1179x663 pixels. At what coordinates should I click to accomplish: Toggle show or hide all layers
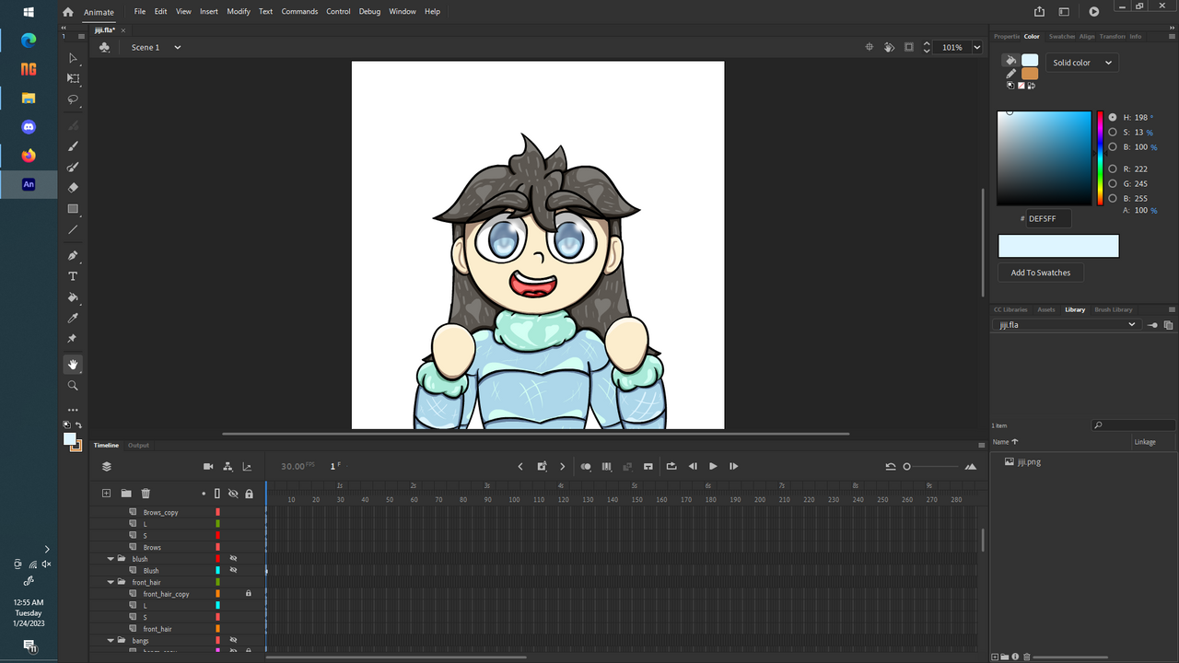(x=233, y=494)
